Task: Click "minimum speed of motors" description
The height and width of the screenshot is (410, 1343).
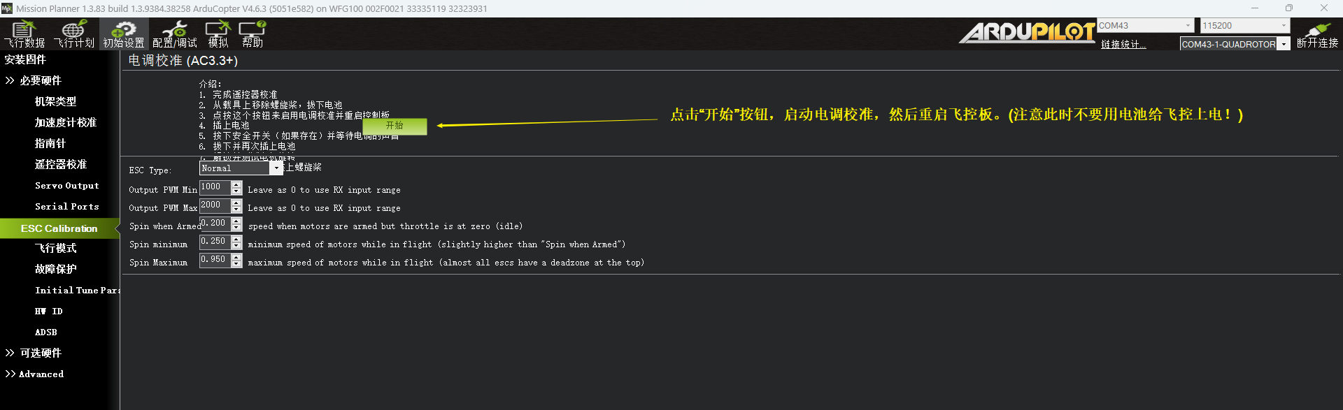Action: tap(436, 244)
